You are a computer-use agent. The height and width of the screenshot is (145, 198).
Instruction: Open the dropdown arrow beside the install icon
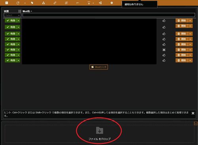click(93, 3)
